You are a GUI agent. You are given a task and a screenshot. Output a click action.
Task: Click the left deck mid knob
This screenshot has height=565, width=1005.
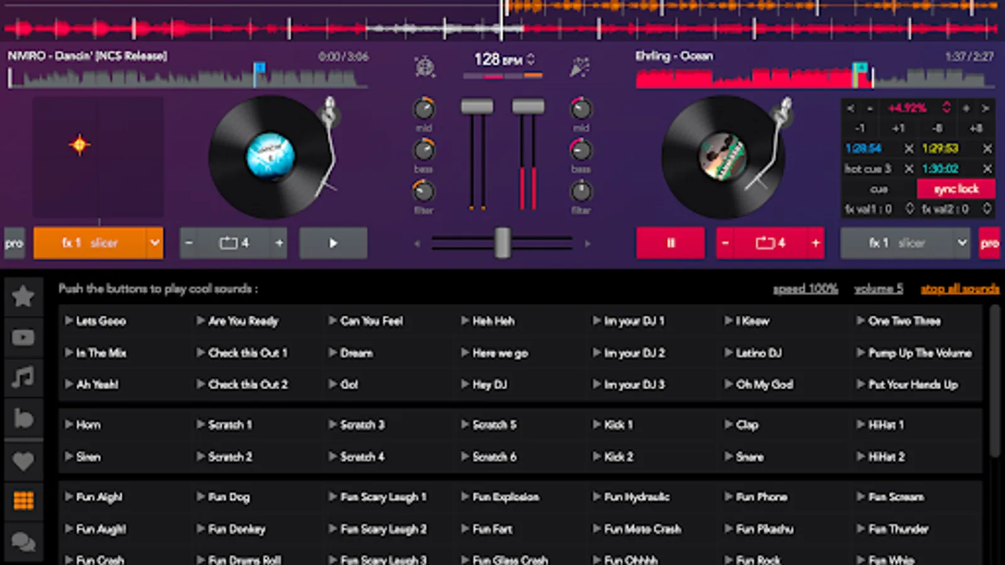(424, 109)
